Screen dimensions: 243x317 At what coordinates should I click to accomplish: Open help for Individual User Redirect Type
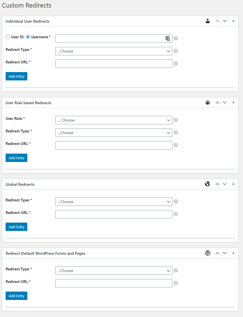click(x=176, y=51)
